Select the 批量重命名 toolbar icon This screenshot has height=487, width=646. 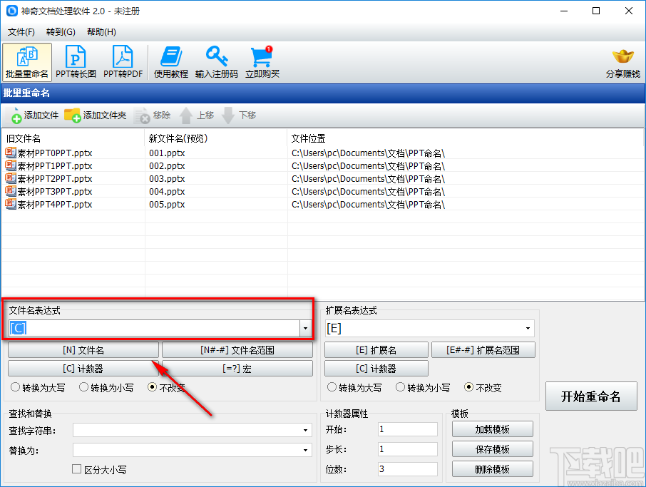pyautogui.click(x=27, y=62)
